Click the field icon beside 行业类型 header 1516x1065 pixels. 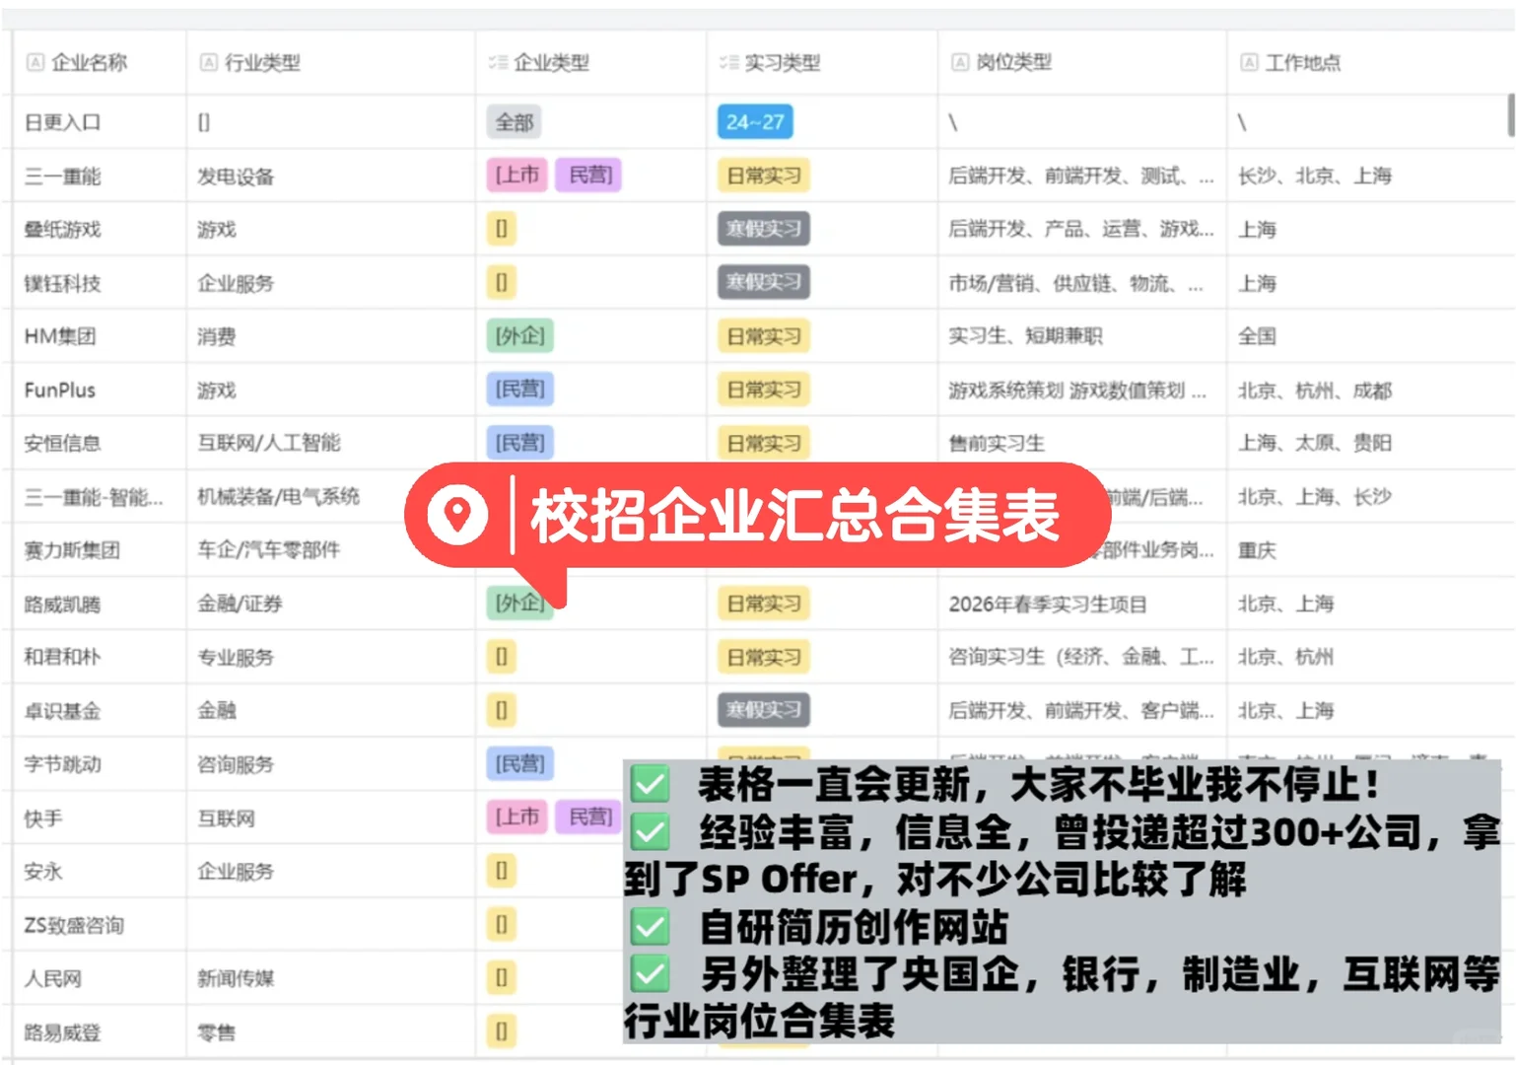click(209, 62)
